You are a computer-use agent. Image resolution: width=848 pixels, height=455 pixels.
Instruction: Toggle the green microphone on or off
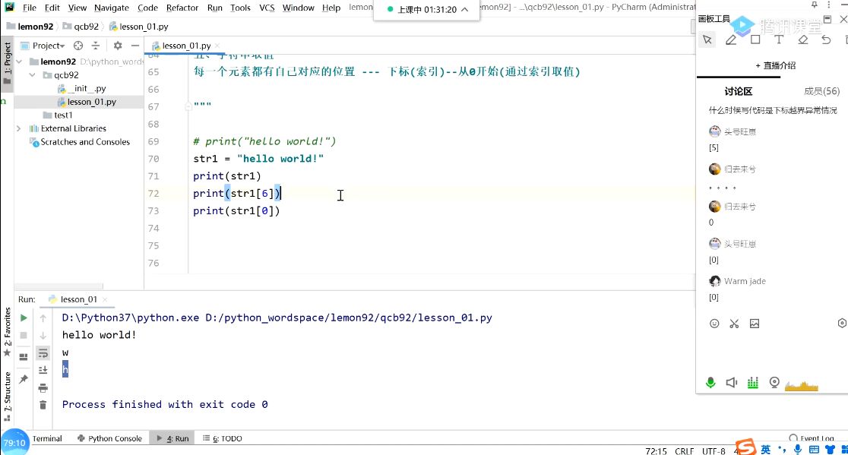(710, 383)
